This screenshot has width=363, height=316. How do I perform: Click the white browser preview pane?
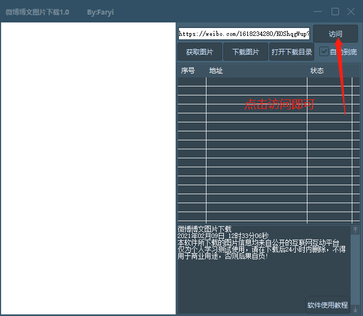(x=88, y=168)
